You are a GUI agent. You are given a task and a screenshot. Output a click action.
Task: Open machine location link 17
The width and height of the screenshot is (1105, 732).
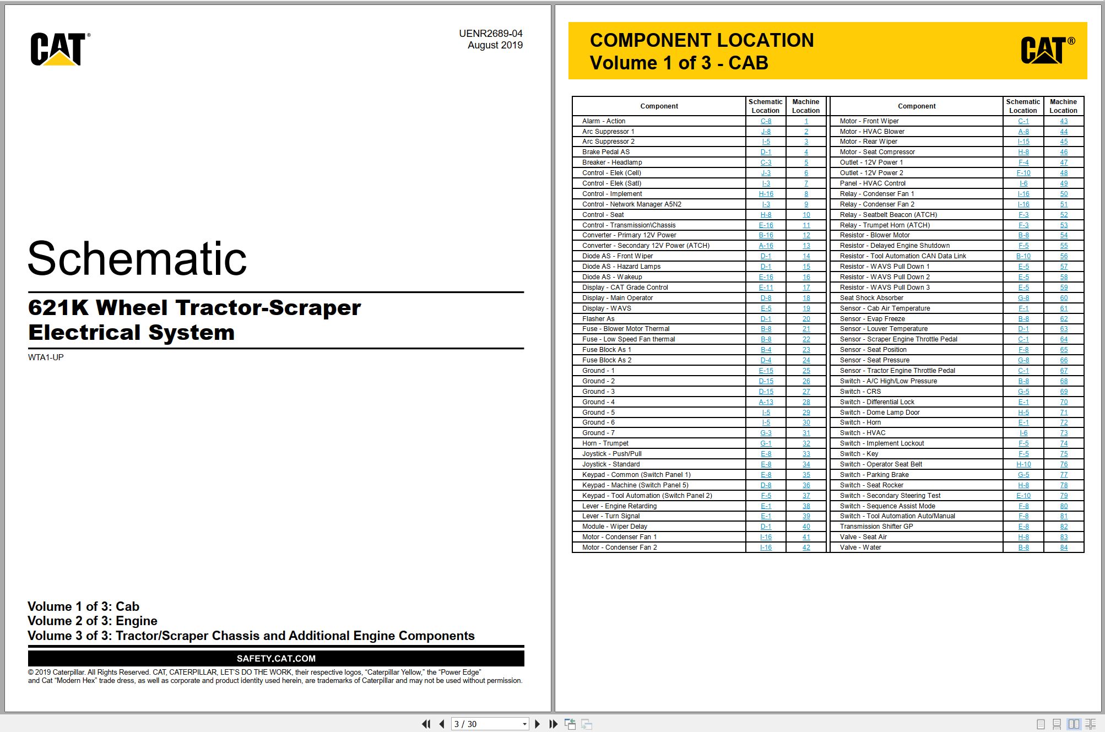coord(806,288)
